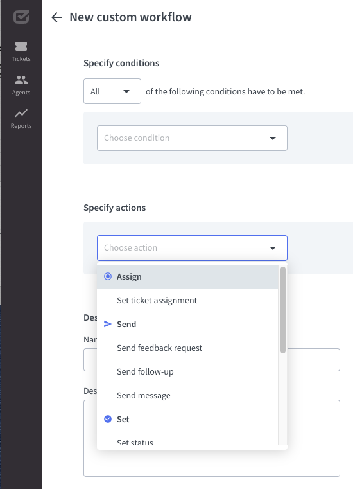Click the Set group header
353x489 pixels.
pyautogui.click(x=187, y=419)
